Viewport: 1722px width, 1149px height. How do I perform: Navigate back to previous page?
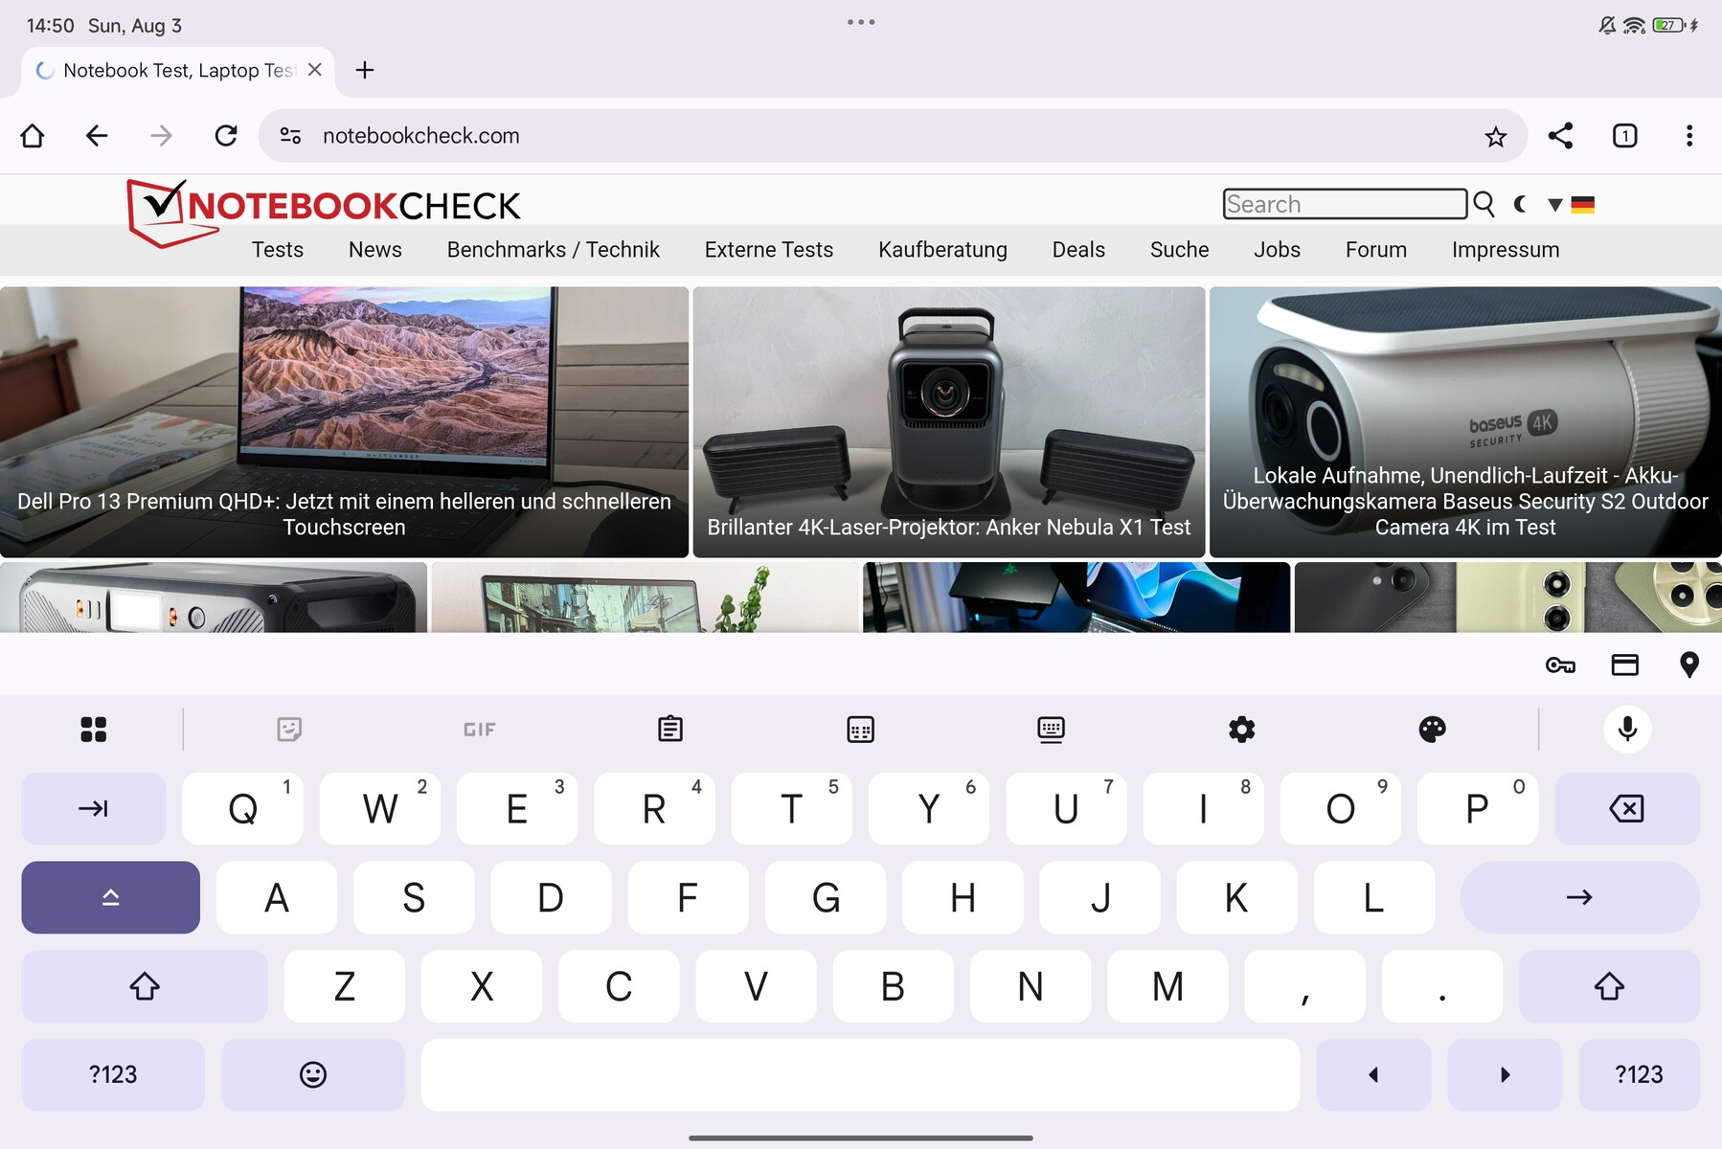tap(97, 136)
